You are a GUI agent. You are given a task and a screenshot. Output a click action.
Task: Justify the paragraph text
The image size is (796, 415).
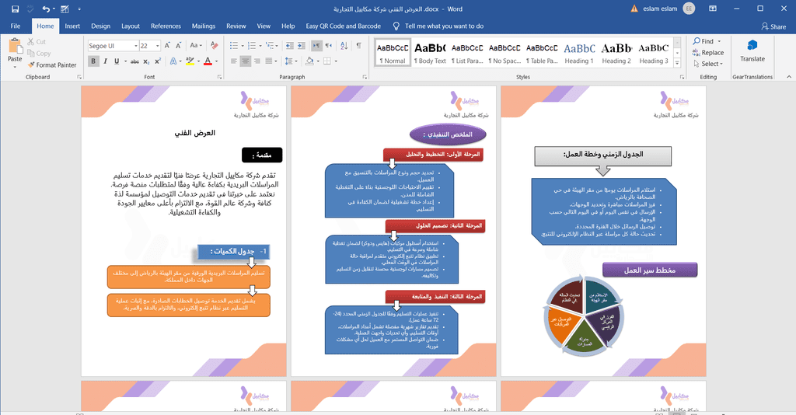point(268,61)
